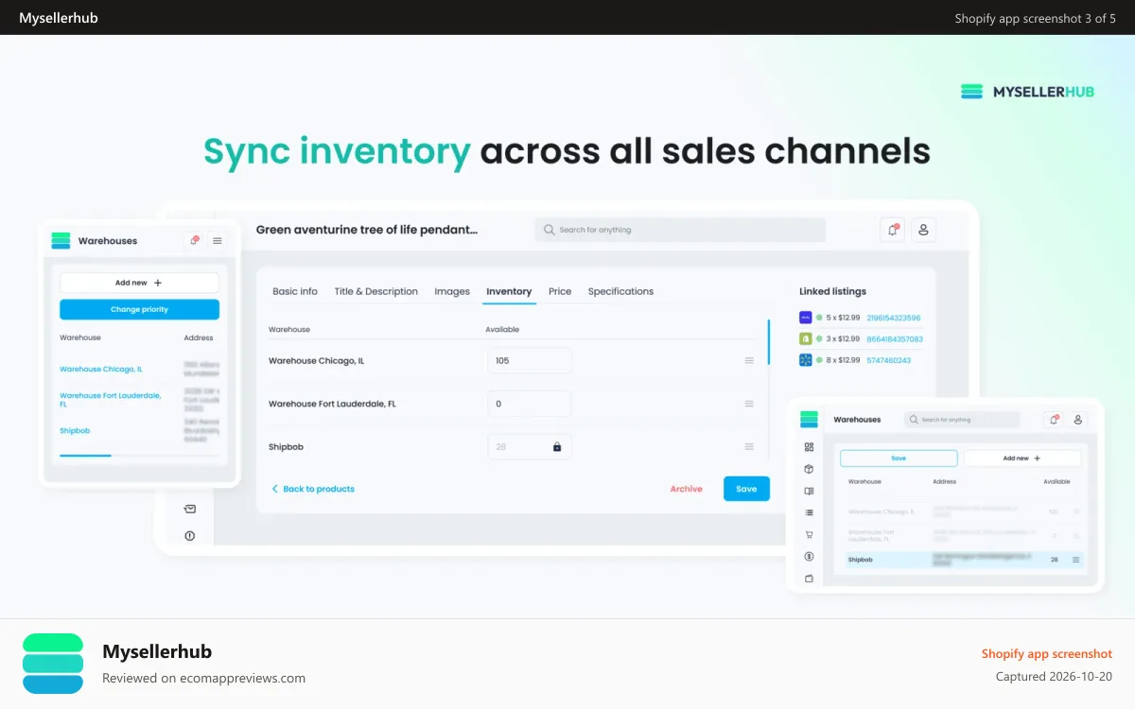The height and width of the screenshot is (709, 1135).
Task: Click bell icon in right Warehouses window header
Action: pos(1054,419)
